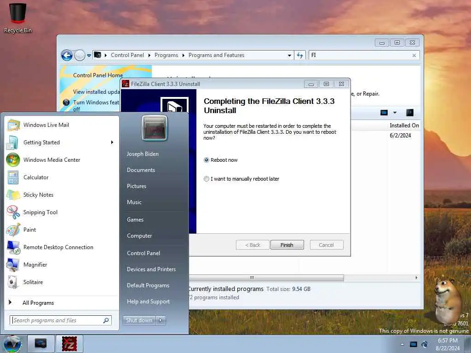The width and height of the screenshot is (471, 353).
Task: Open Games from Start menu
Action: pyautogui.click(x=135, y=220)
